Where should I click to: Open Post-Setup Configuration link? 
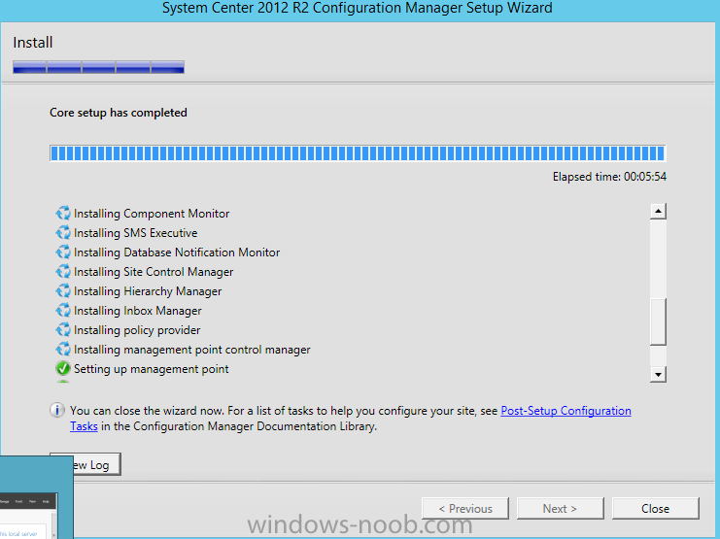tap(566, 411)
